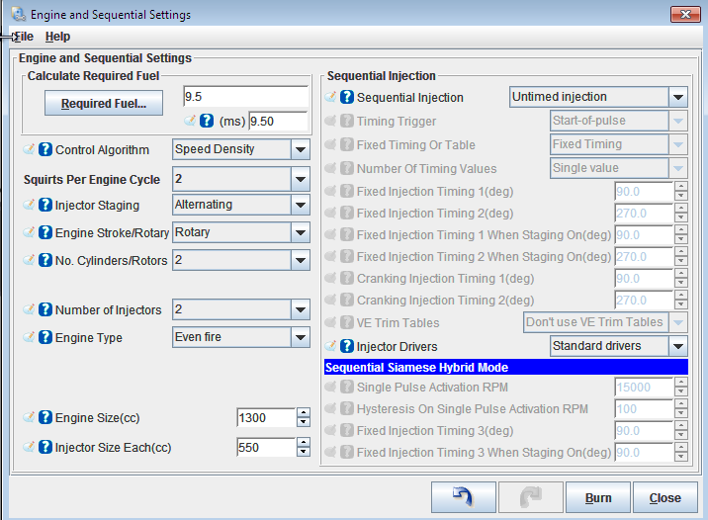
Task: Click help icon beside Engine Type
Action: (45, 337)
